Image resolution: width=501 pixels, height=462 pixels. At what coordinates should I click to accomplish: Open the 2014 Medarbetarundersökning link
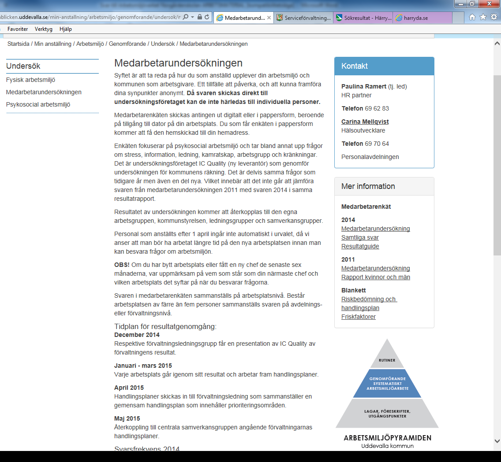(375, 229)
